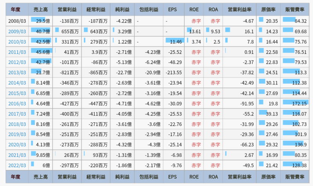
Task: Select cost ratio 39.13
Action: 272,114
